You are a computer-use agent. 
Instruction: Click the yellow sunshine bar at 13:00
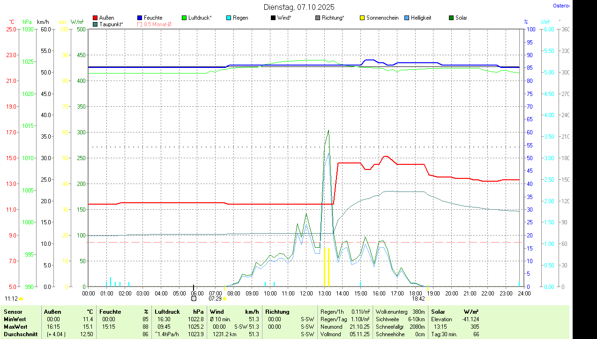(x=324, y=267)
